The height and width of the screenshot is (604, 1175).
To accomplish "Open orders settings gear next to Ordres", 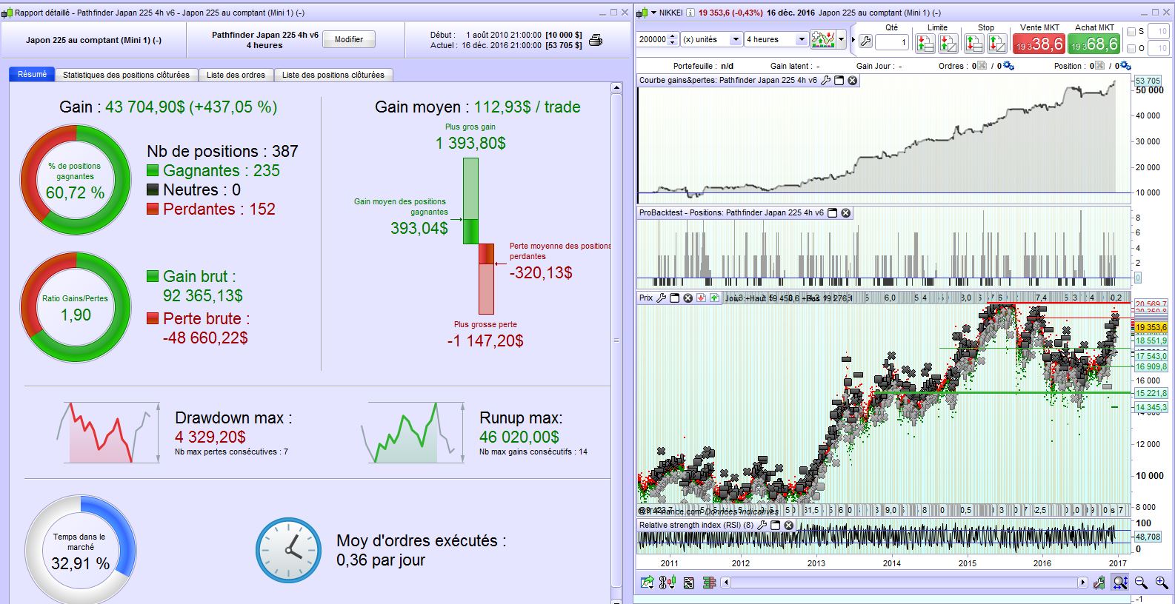I will (x=1008, y=66).
